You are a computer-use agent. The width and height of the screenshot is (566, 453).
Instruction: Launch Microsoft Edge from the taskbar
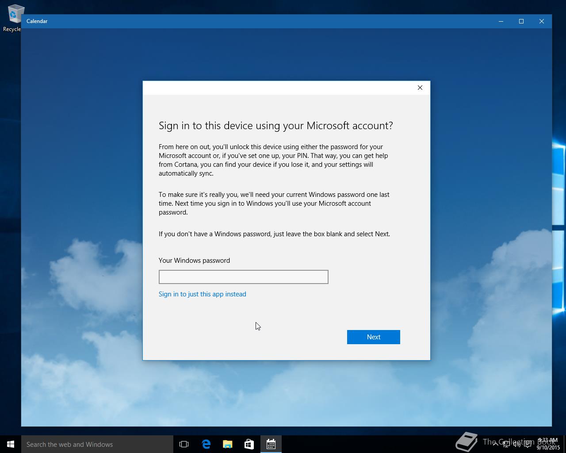tap(206, 444)
